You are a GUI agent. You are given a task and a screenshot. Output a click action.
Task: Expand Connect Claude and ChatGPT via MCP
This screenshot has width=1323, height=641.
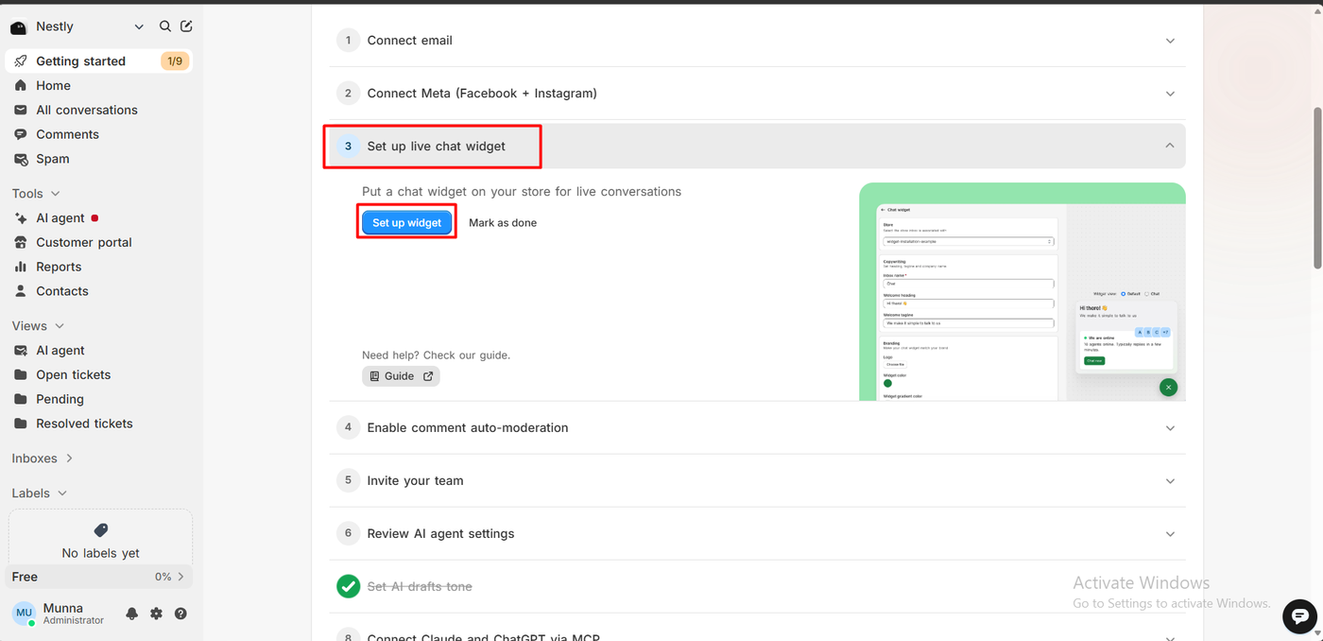(x=757, y=635)
